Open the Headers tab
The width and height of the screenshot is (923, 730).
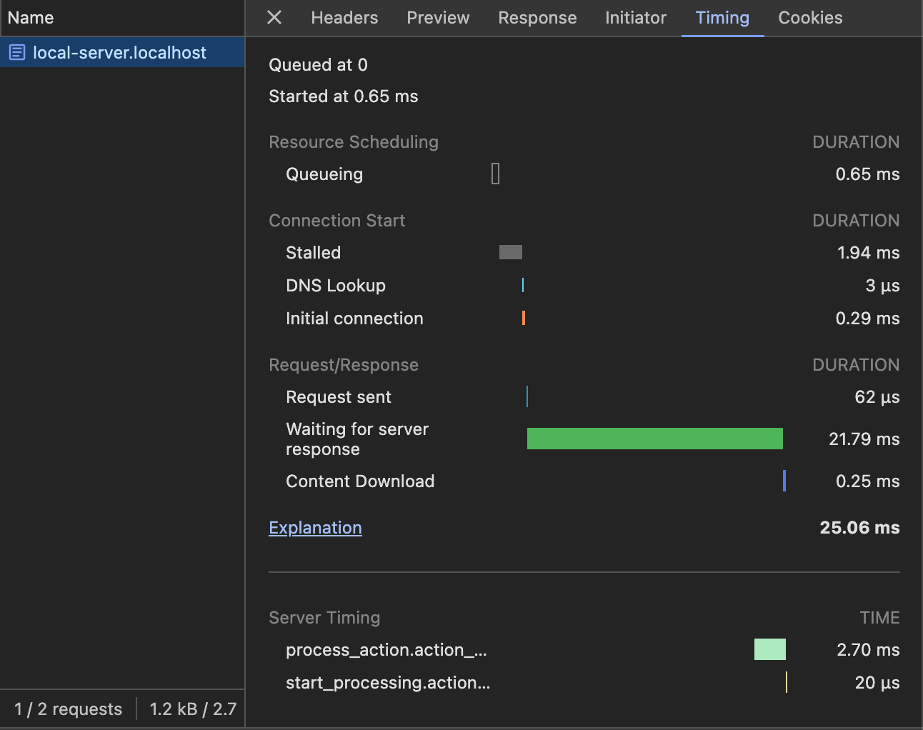point(344,18)
